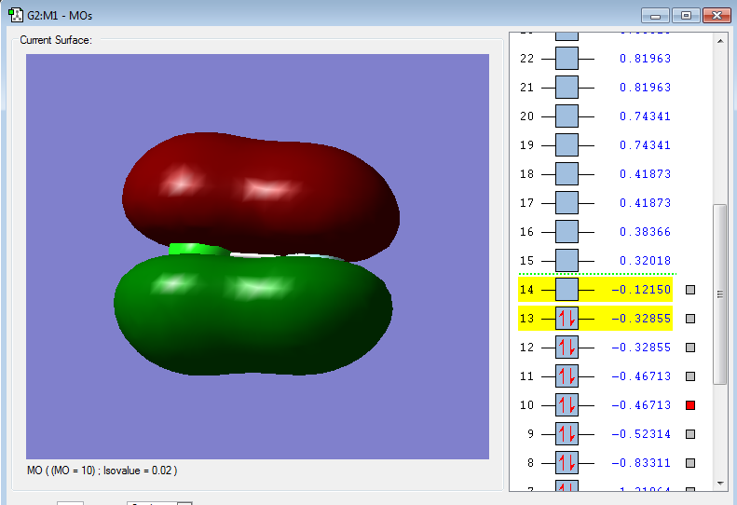Click the orbital list scroll-up arrow

(x=720, y=41)
